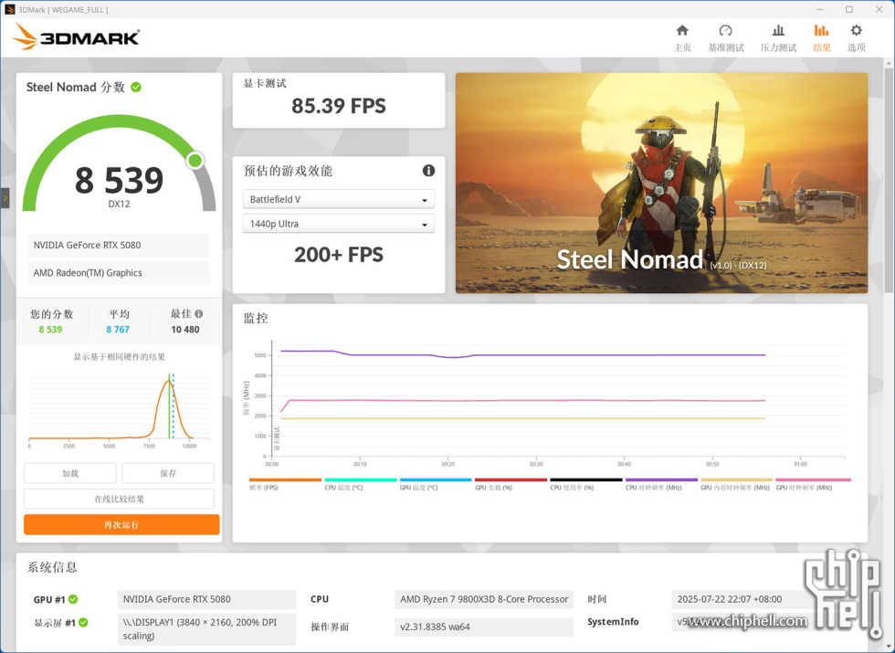
Task: Click the score gauge indicator knob
Action: 195,161
